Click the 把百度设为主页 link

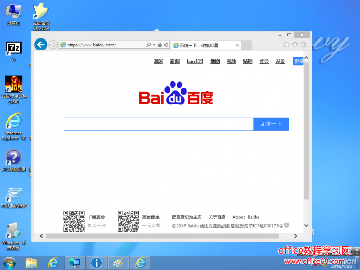coord(187,217)
